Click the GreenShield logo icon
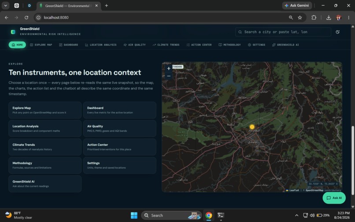This screenshot has height=222, width=355. 13,32
